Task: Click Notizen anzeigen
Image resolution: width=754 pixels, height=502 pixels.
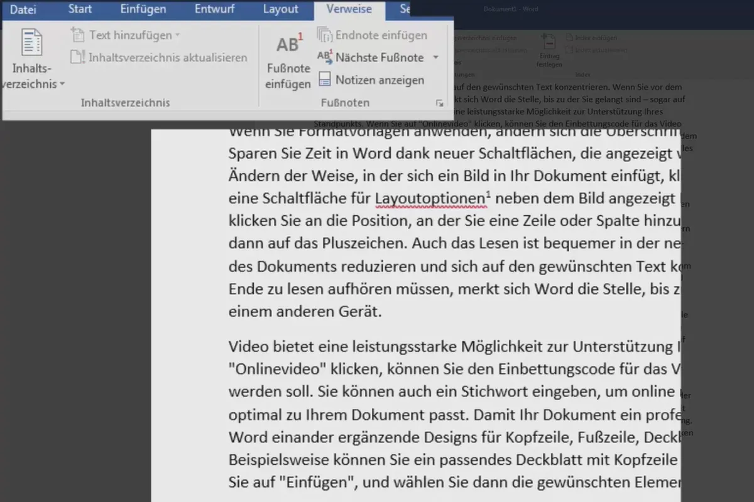Action: 371,80
